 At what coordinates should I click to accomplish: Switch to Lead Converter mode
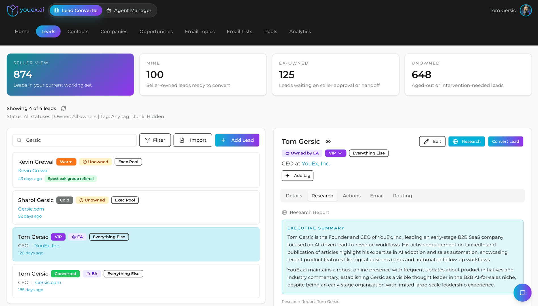pos(76,10)
